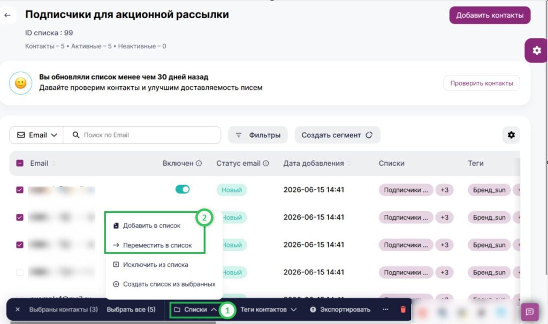Open table column settings gear
This screenshot has height=324, width=548.
tap(511, 135)
